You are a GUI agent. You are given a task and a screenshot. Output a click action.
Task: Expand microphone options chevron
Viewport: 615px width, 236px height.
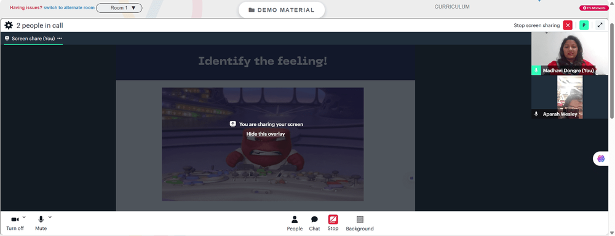(50, 217)
